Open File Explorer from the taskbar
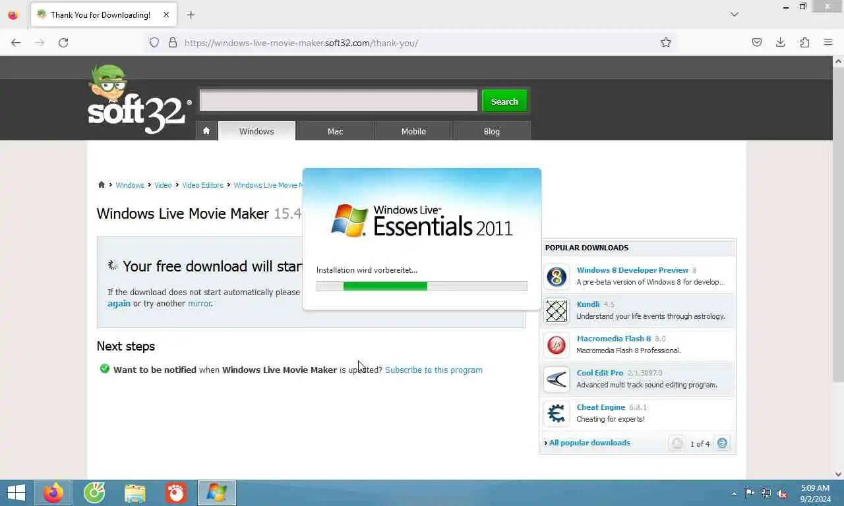 click(x=135, y=493)
